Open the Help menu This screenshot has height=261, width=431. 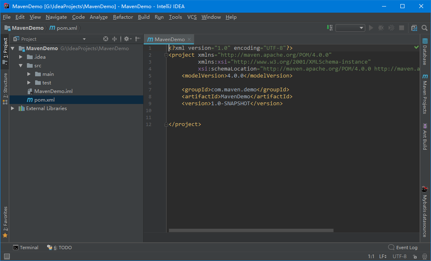[x=231, y=17]
